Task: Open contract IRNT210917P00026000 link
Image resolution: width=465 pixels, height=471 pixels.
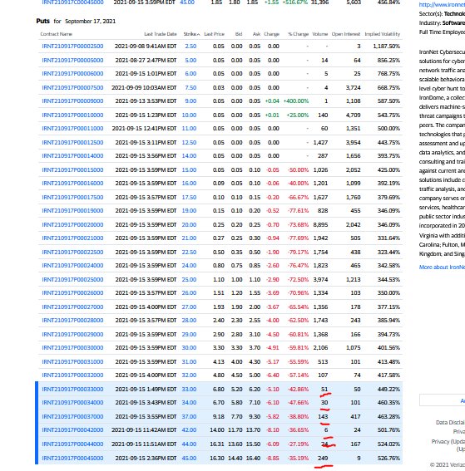Action: point(72,292)
